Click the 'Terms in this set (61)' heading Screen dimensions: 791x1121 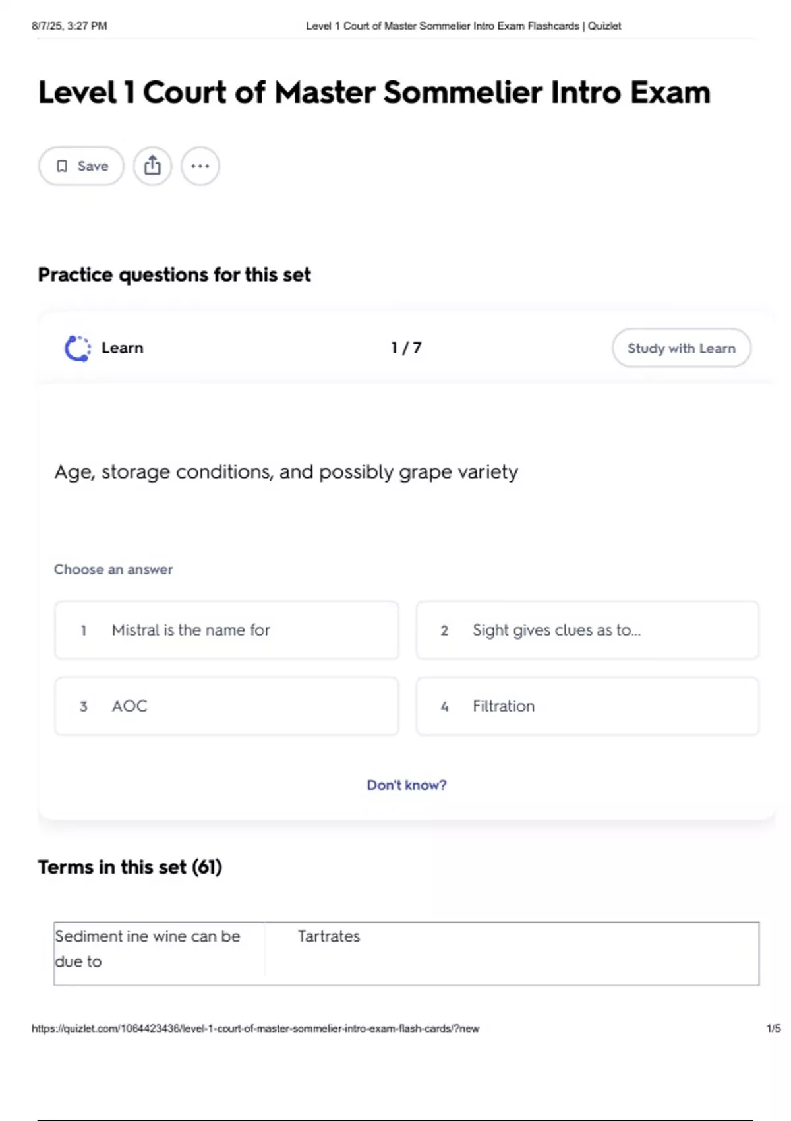tap(130, 867)
